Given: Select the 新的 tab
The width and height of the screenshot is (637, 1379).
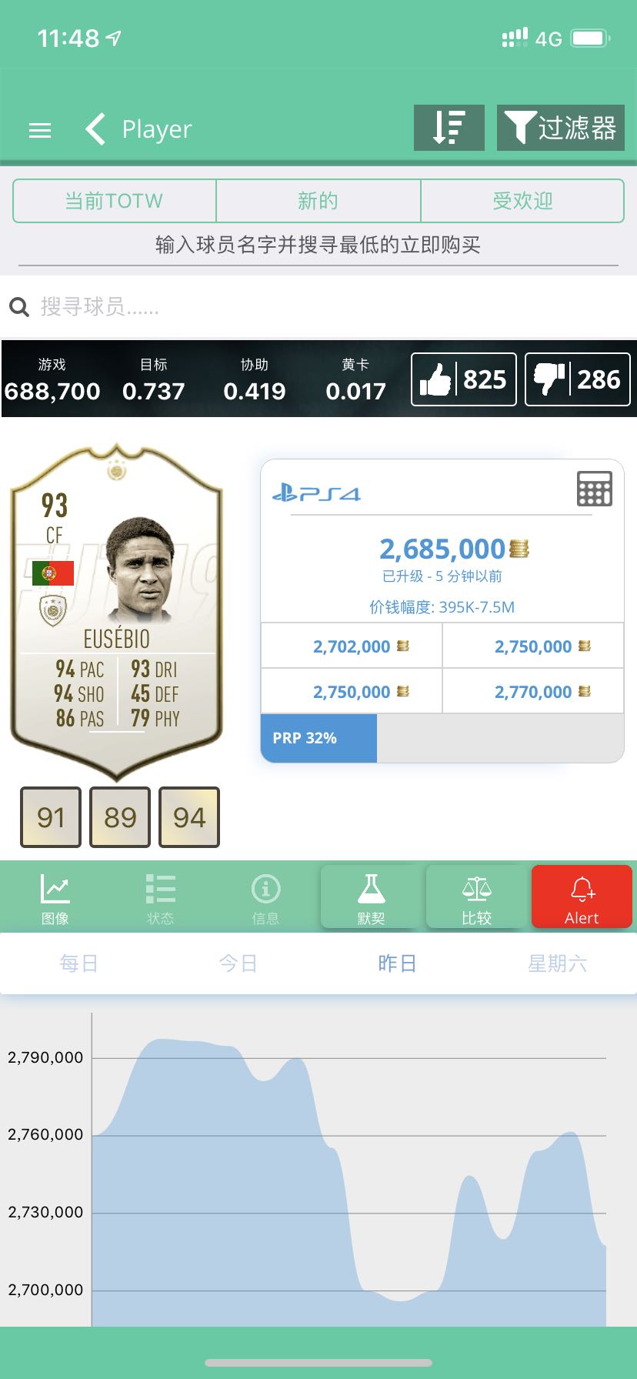Looking at the screenshot, I should point(318,201).
